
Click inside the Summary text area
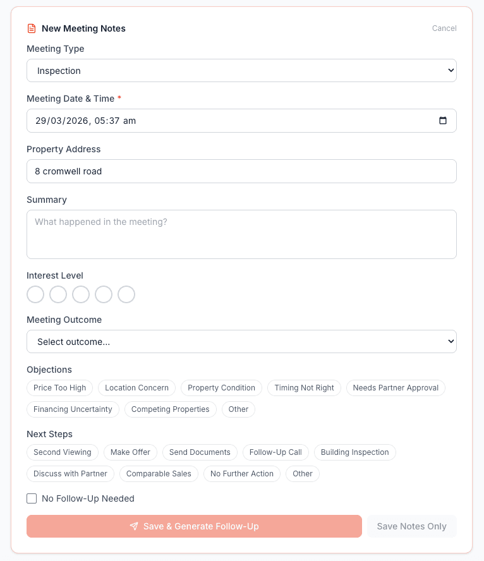(241, 234)
